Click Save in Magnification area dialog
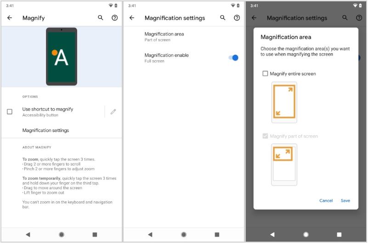This screenshot has height=243, width=368. click(x=345, y=201)
